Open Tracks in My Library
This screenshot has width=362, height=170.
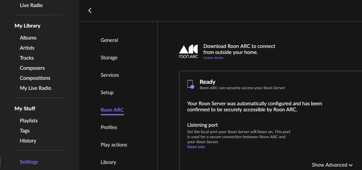27,58
